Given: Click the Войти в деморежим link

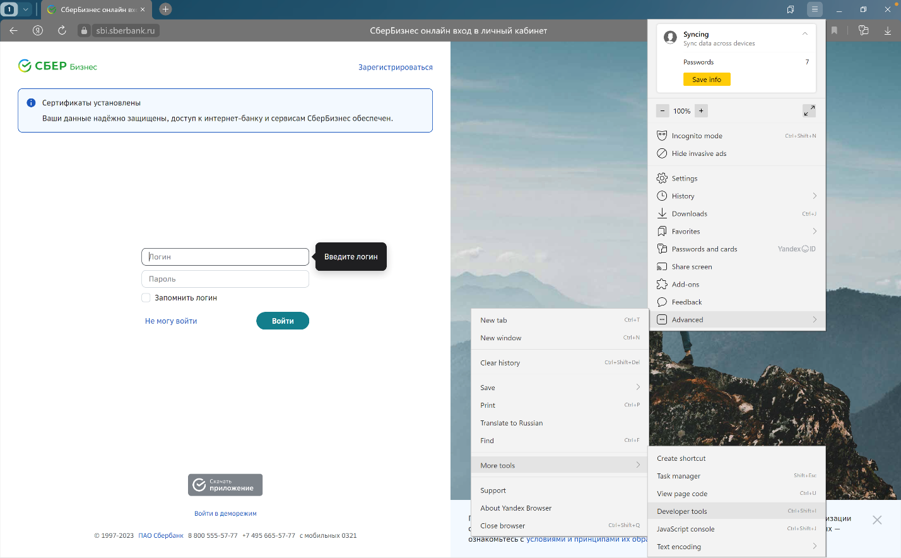Looking at the screenshot, I should 225,514.
